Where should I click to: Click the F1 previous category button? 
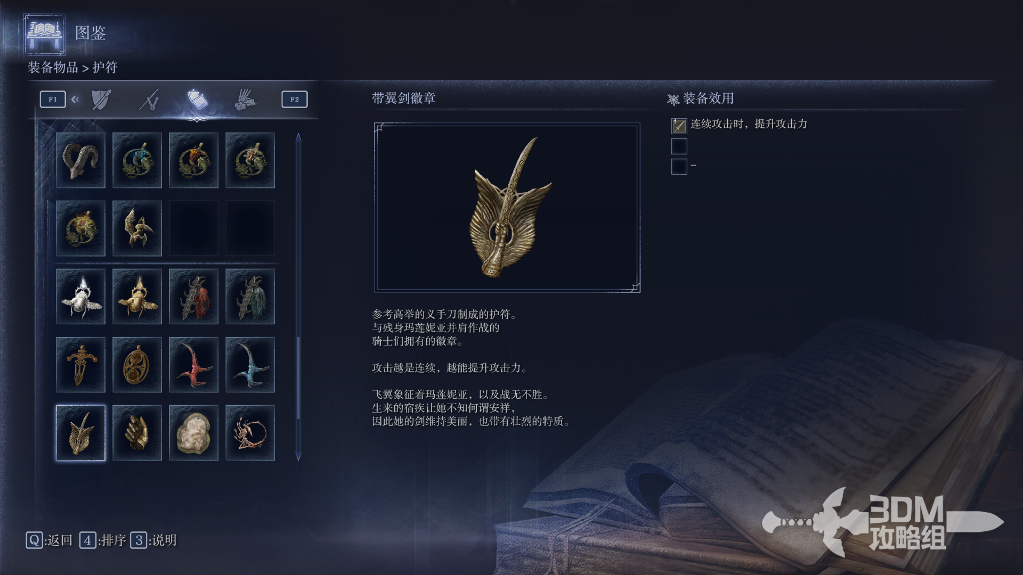pyautogui.click(x=53, y=100)
